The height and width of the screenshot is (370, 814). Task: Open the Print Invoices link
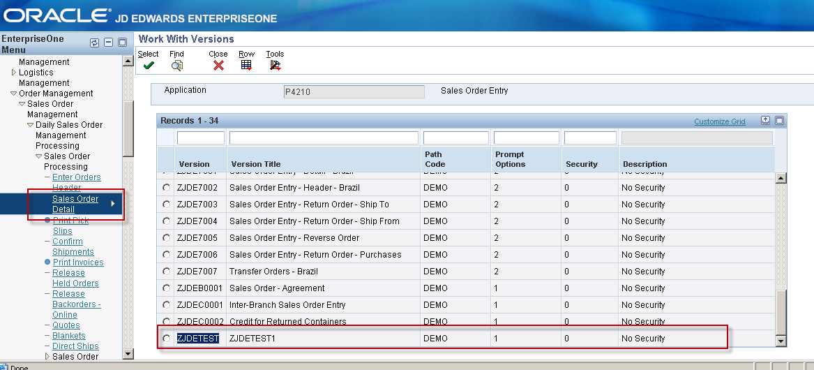pos(78,262)
